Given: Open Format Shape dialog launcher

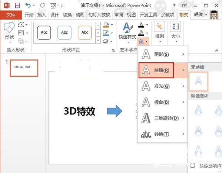Looking at the screenshot, I should (113, 51).
